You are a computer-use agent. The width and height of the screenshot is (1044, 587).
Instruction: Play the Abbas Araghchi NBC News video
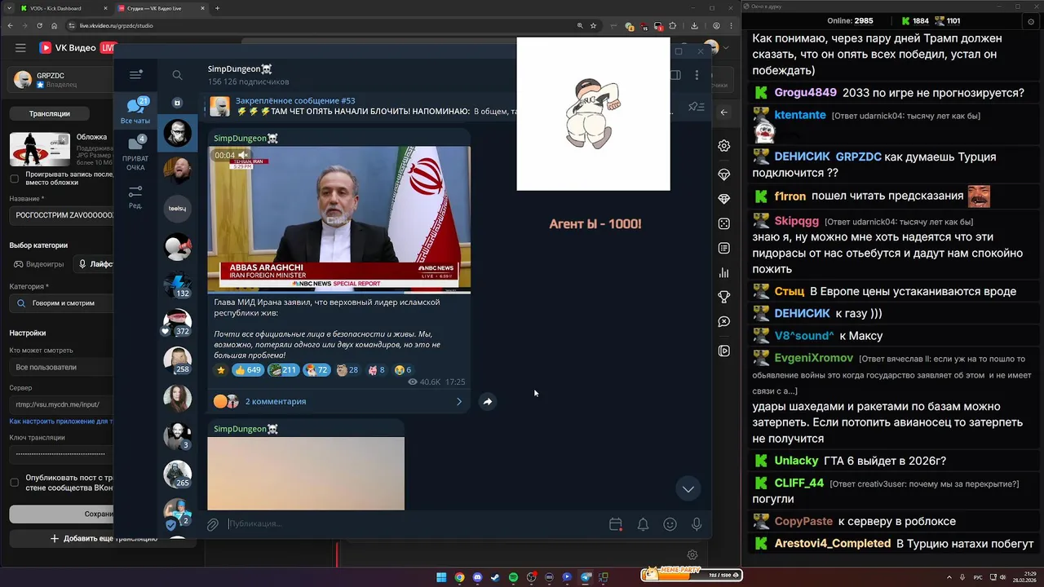tap(338, 218)
